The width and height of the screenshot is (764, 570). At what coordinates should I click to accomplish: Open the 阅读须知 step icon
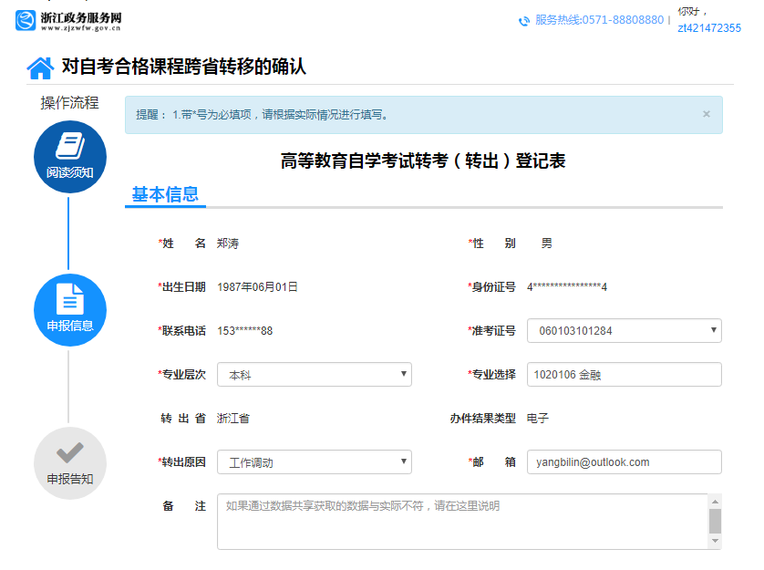pyautogui.click(x=70, y=157)
